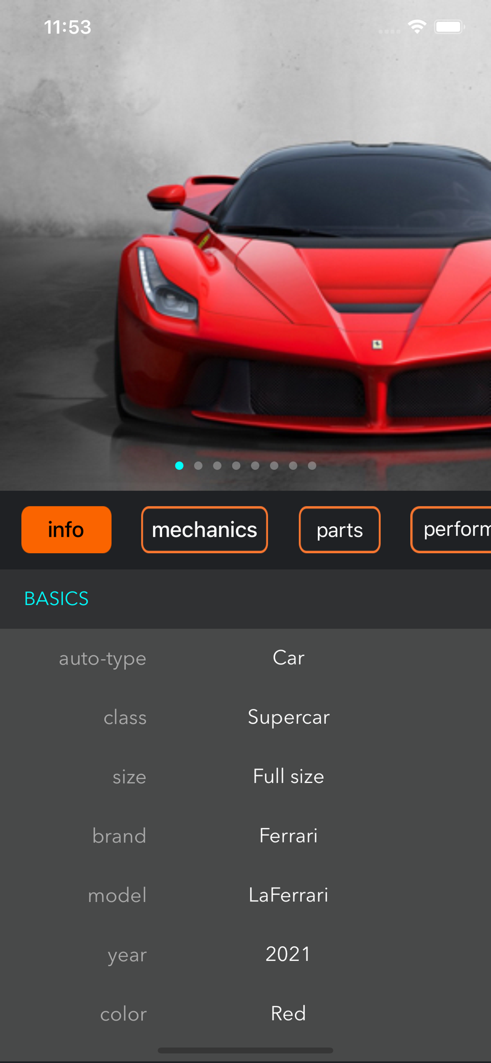This screenshot has width=491, height=1063.
Task: Switch to the mechanics tab
Action: pyautogui.click(x=205, y=529)
